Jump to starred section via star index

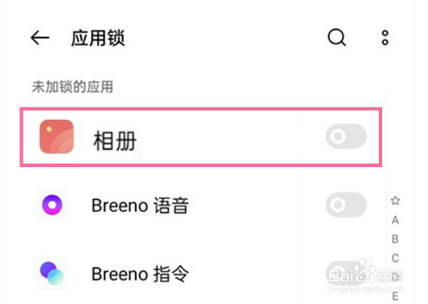coord(395,201)
